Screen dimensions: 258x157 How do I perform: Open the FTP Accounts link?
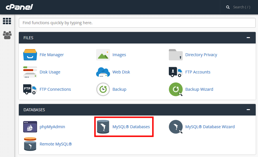tap(198, 72)
